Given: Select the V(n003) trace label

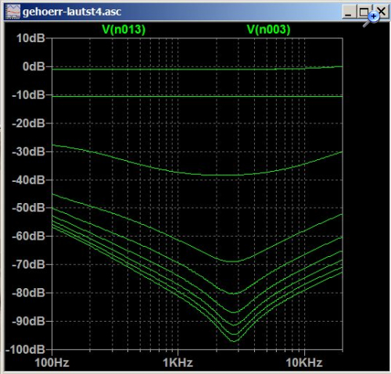Looking at the screenshot, I should tap(268, 30).
